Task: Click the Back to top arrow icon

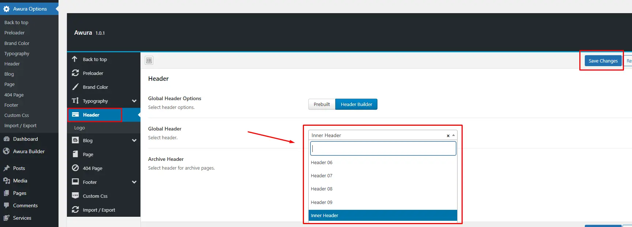Action: point(75,59)
